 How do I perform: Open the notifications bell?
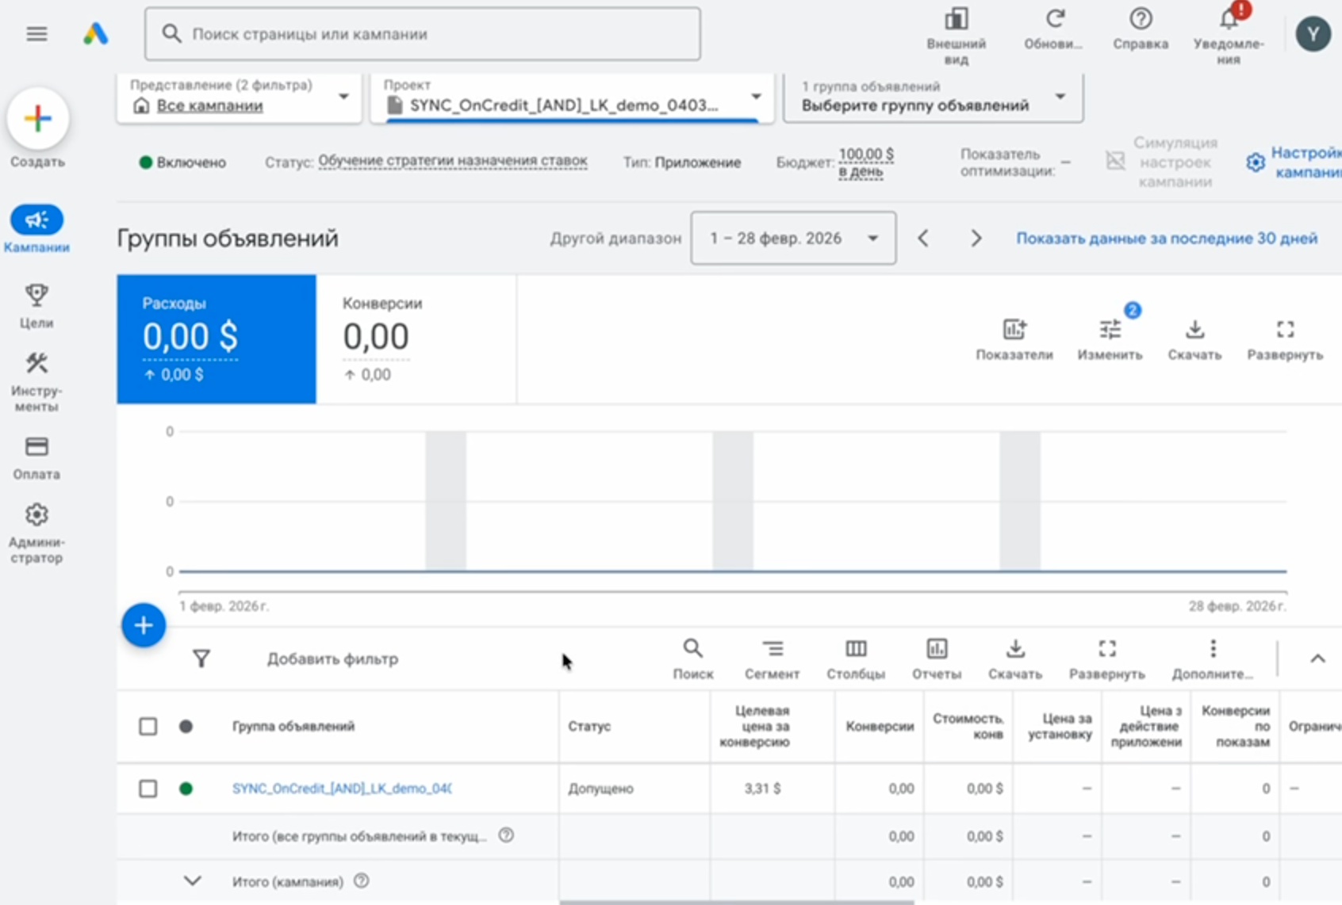click(x=1228, y=20)
